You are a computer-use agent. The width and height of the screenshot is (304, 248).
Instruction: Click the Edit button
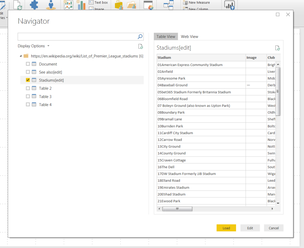pyautogui.click(x=250, y=228)
